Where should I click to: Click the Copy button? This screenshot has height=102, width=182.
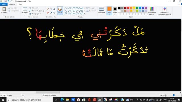[14, 11]
